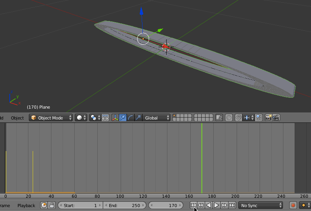Viewport: 311px width, 211px height.
Task: Click the blue Z axis arrow of the manipulator
Action: tap(141, 11)
